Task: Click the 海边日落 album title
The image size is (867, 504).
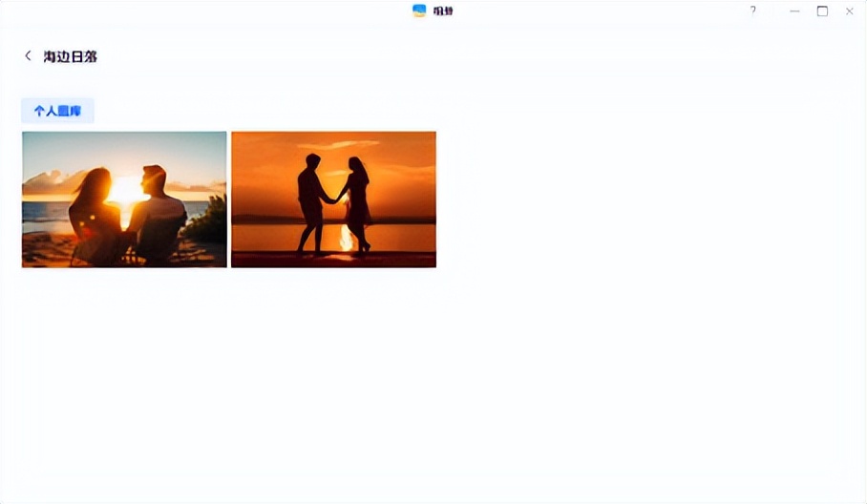Action: tap(70, 56)
